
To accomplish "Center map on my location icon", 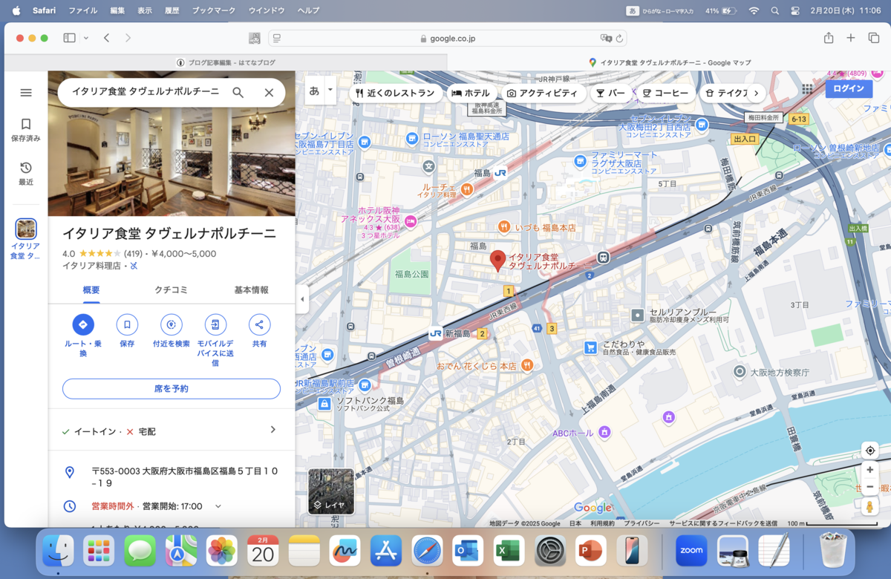I will pyautogui.click(x=870, y=451).
